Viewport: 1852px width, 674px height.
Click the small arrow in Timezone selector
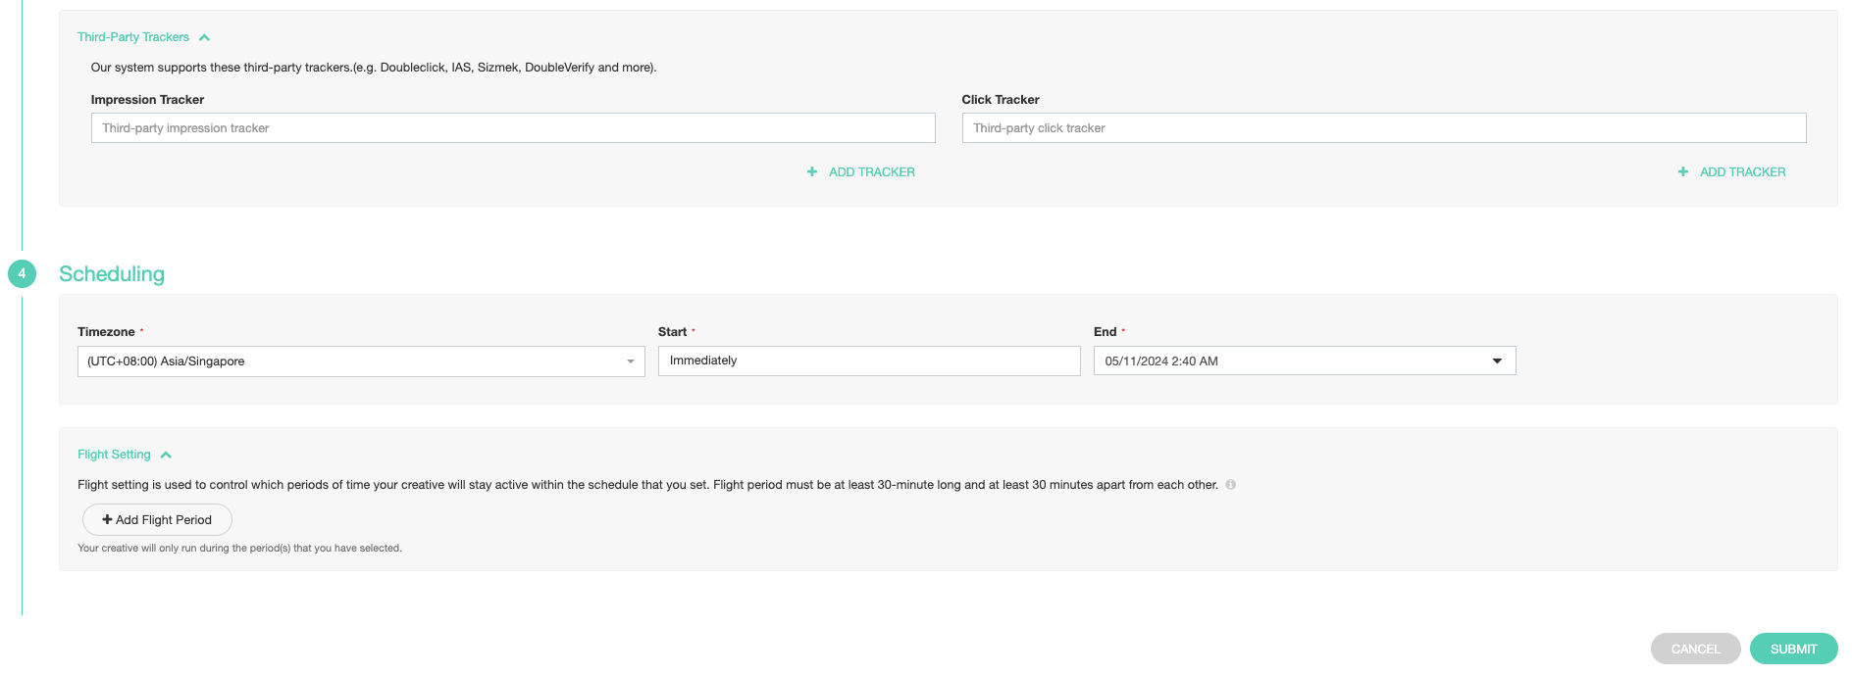[631, 361]
